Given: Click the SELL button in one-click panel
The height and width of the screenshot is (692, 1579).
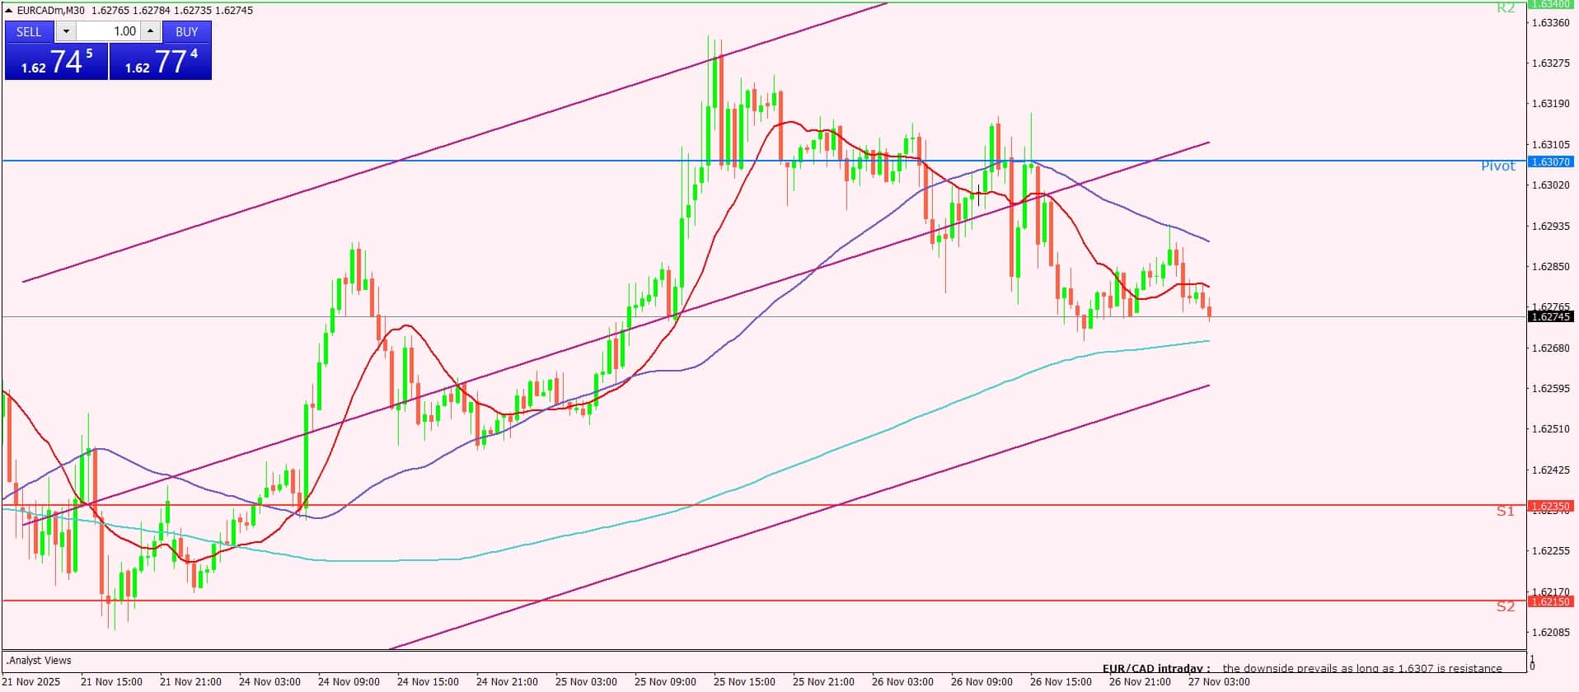Looking at the screenshot, I should click(x=29, y=31).
